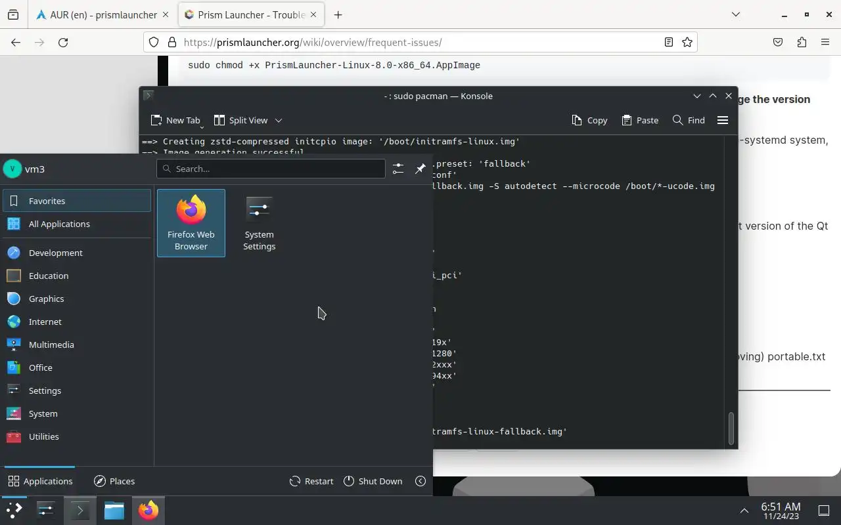Reload the current Firefox page
Screen dimensions: 841x525
(x=63, y=42)
